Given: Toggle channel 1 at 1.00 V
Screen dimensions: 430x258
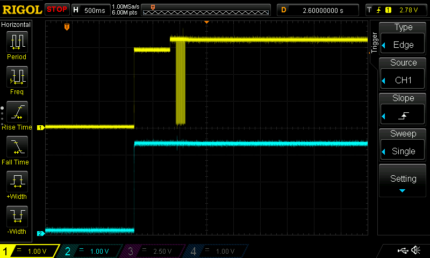Looking at the screenshot, I should tap(30, 251).
